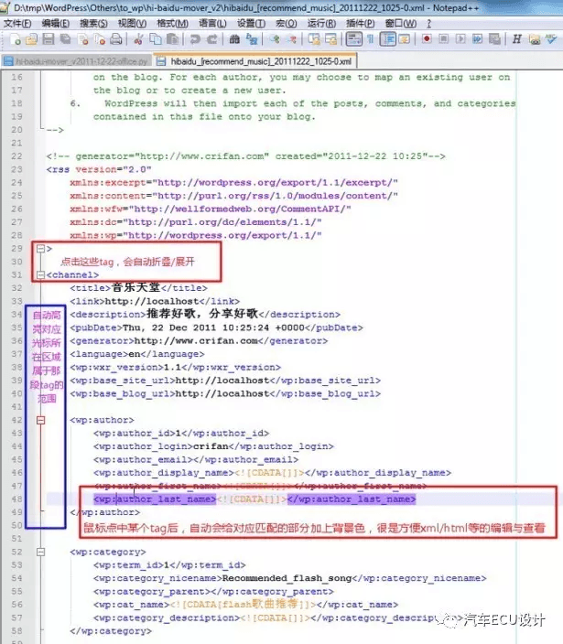Open the Replace dialog icon

coord(252,39)
